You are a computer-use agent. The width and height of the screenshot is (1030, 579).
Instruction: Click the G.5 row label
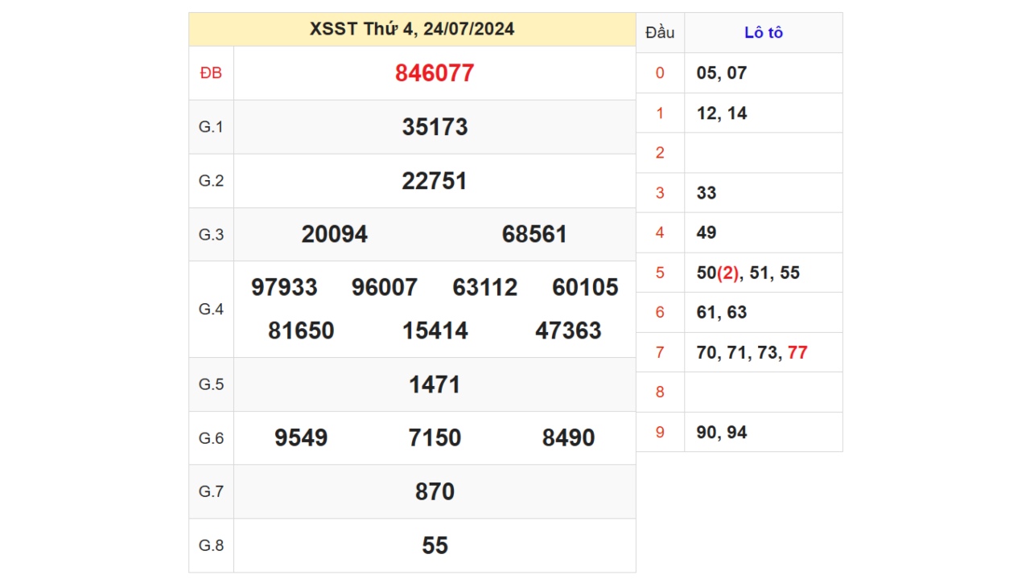click(x=211, y=384)
